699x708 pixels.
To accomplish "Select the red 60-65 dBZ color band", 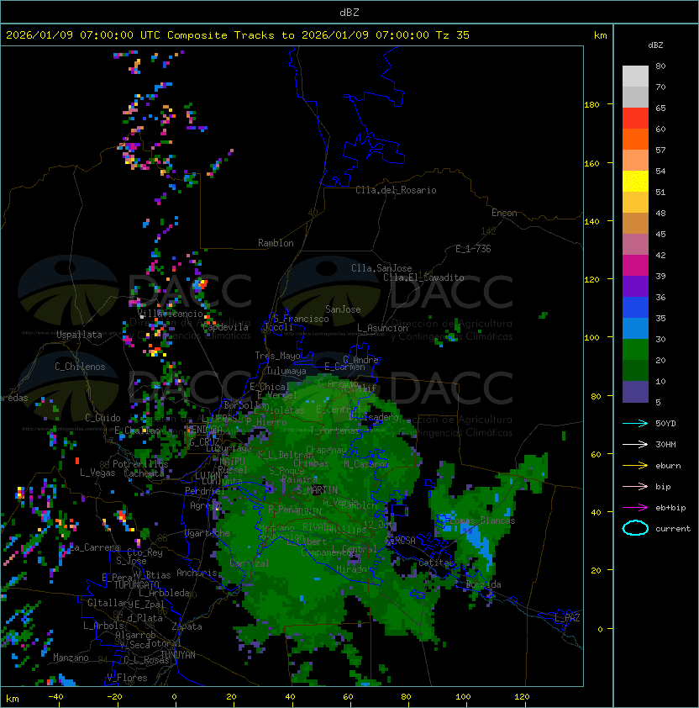I will pyautogui.click(x=635, y=119).
